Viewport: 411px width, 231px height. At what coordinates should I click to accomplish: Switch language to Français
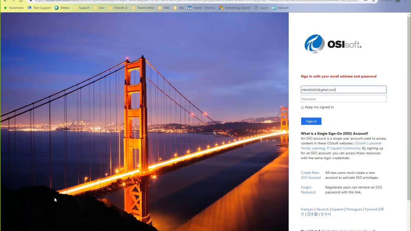pos(307,209)
